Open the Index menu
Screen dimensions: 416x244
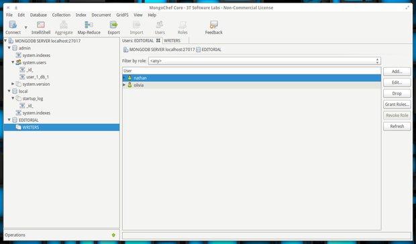[x=81, y=15]
